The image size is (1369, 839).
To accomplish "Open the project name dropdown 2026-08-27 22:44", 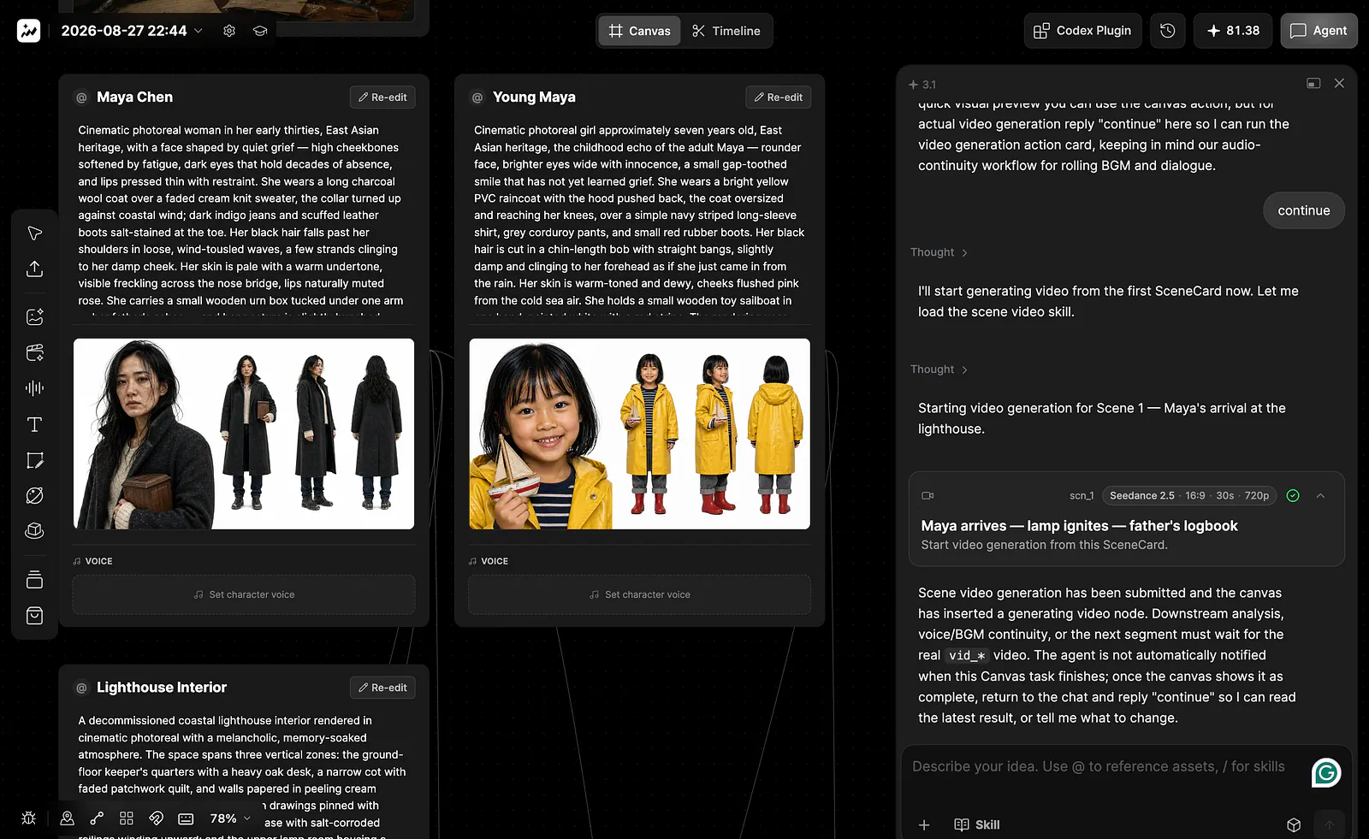I will (133, 31).
